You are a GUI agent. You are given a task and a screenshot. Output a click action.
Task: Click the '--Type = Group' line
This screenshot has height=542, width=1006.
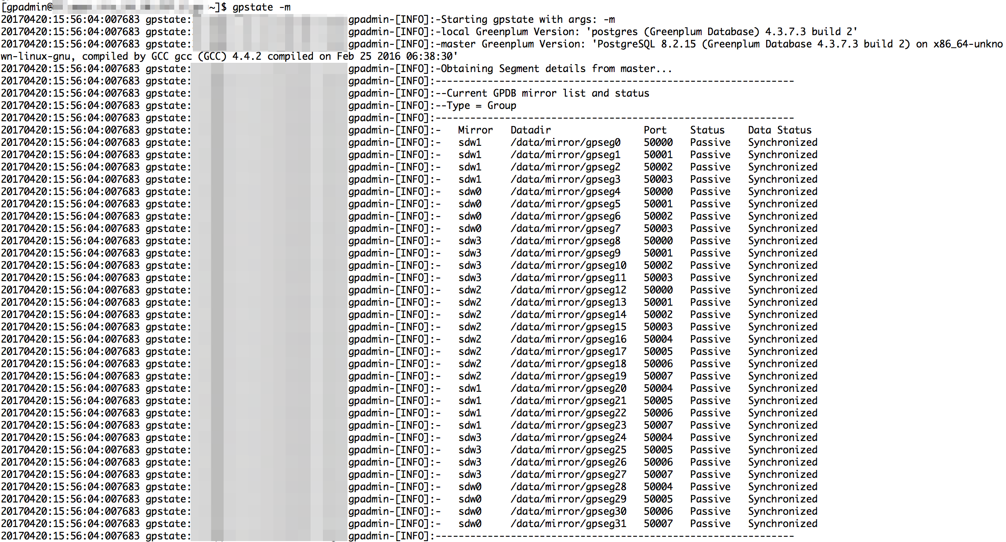476,105
